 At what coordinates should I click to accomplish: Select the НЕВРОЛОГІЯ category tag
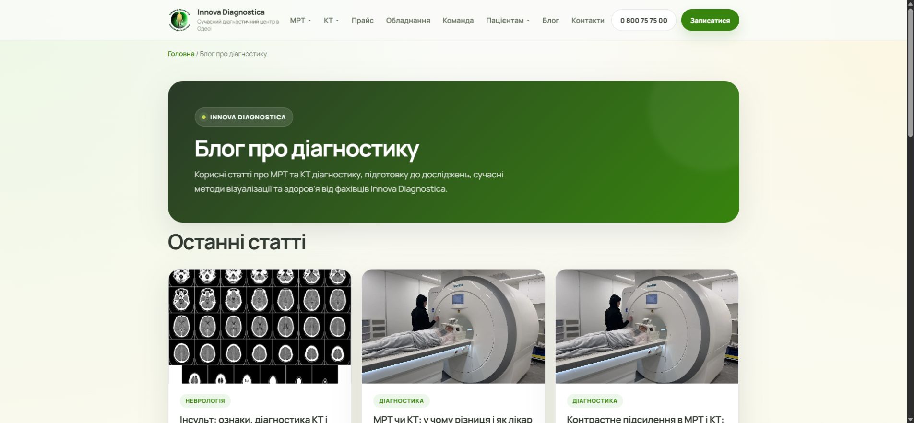[205, 401]
